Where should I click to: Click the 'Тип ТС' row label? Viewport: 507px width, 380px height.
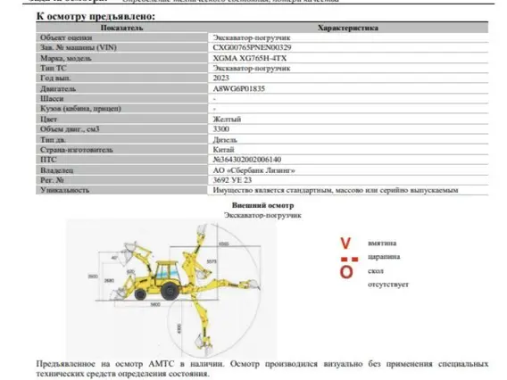[53, 68]
